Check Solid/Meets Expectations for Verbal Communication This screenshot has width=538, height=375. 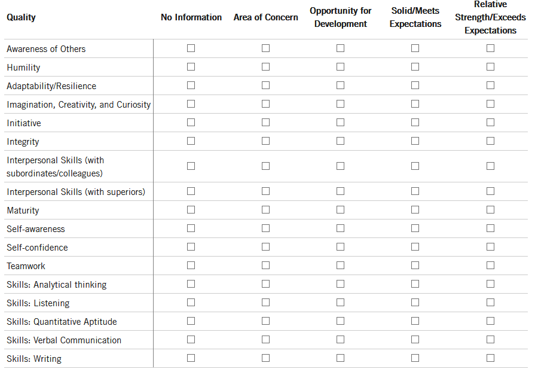[415, 340]
